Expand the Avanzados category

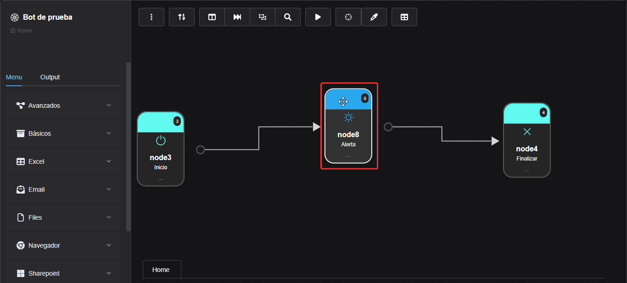63,105
